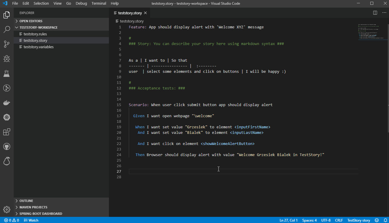Click the teststory.story breadcrumb
The height and width of the screenshot is (223, 389).
(x=130, y=21)
